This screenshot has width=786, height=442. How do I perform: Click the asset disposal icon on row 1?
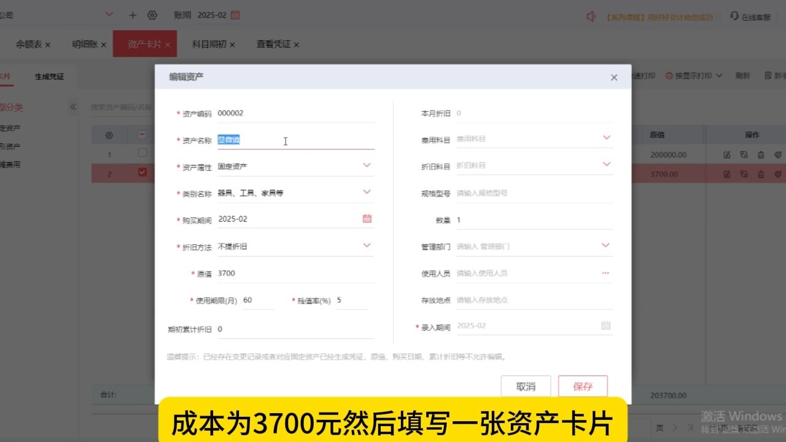(x=777, y=155)
